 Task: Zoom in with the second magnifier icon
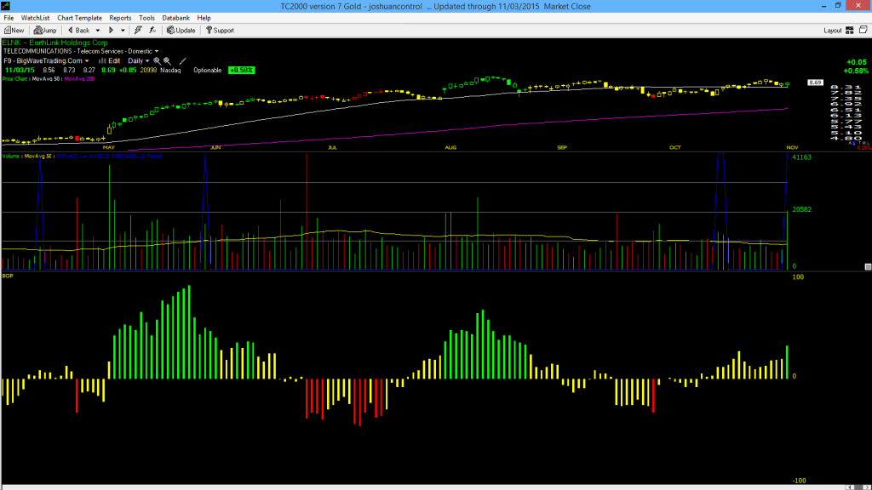click(x=168, y=61)
